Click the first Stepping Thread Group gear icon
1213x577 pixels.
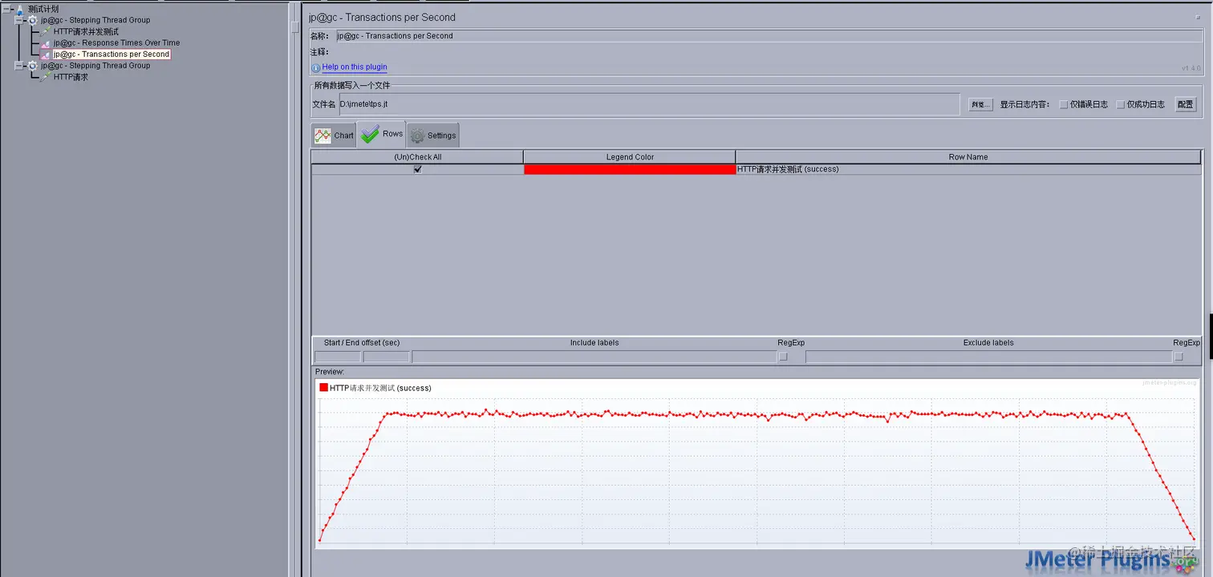(33, 20)
